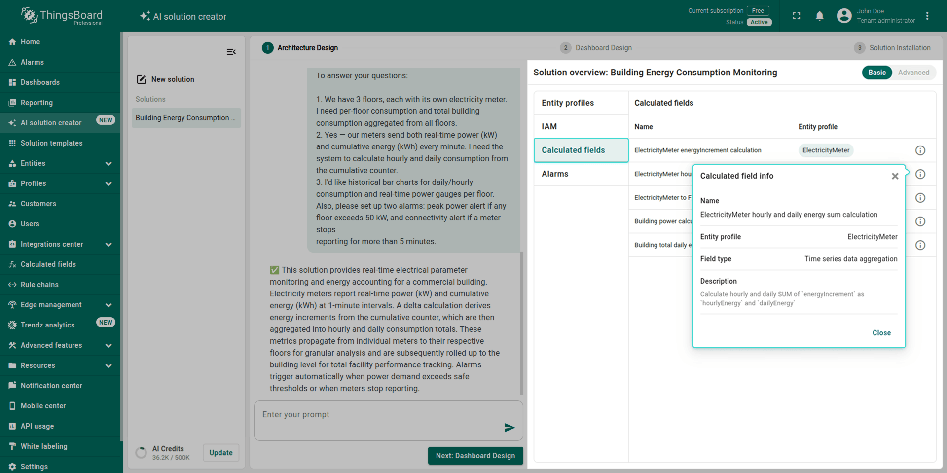Viewport: 947px width, 473px height.
Task: Open the user menu three-dot icon
Action: coord(927,16)
